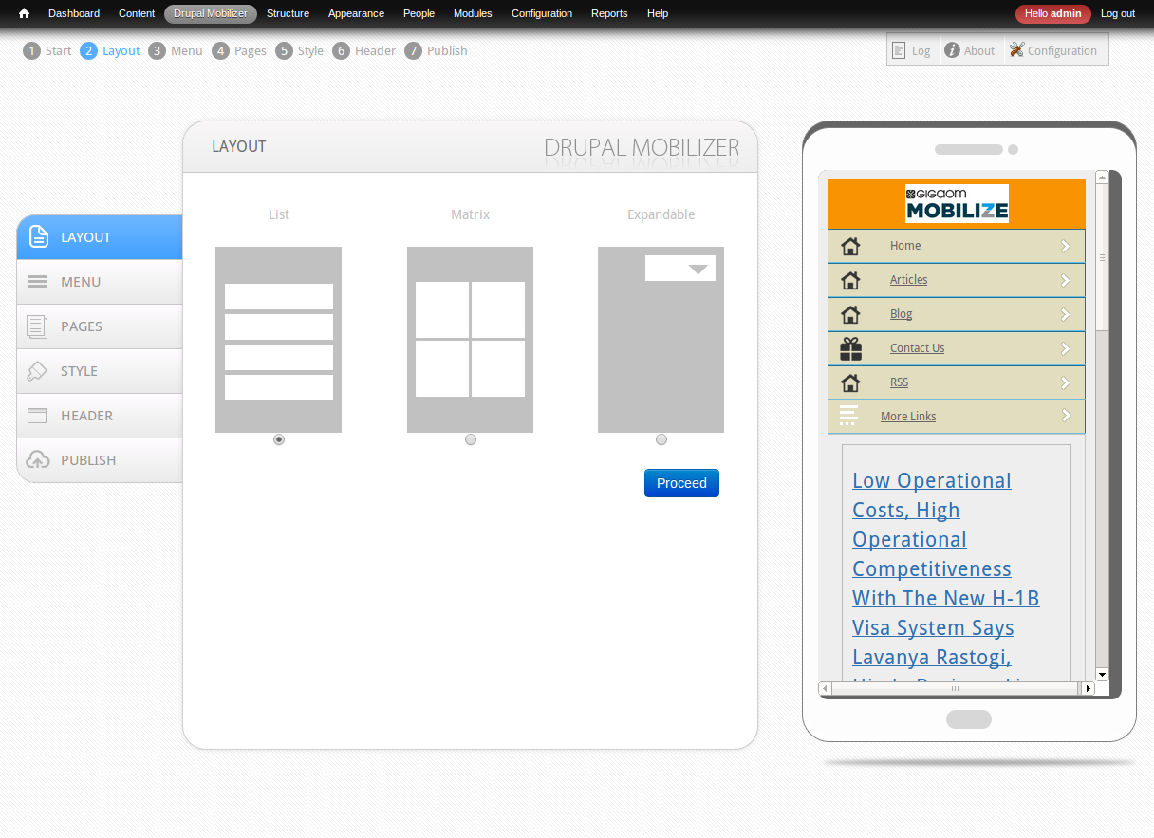Click the gift icon beside Contact Us

point(850,348)
